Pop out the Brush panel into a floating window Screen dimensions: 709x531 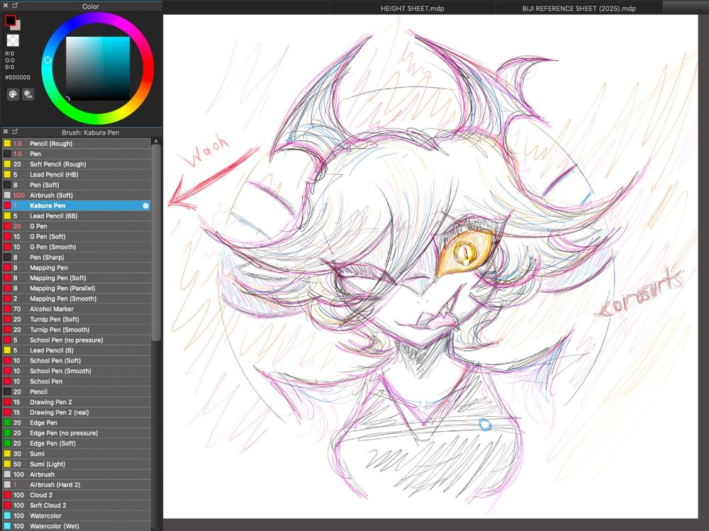pos(15,132)
